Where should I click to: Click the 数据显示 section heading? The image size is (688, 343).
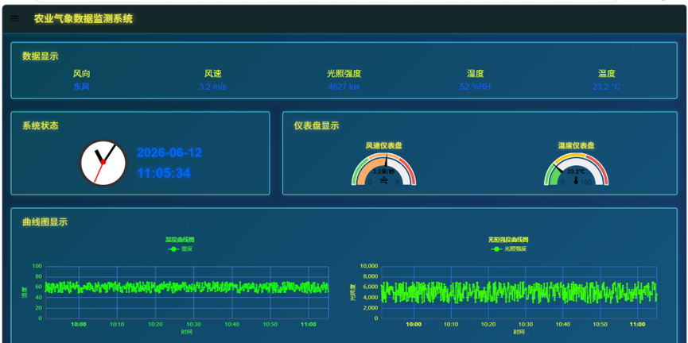41,56
